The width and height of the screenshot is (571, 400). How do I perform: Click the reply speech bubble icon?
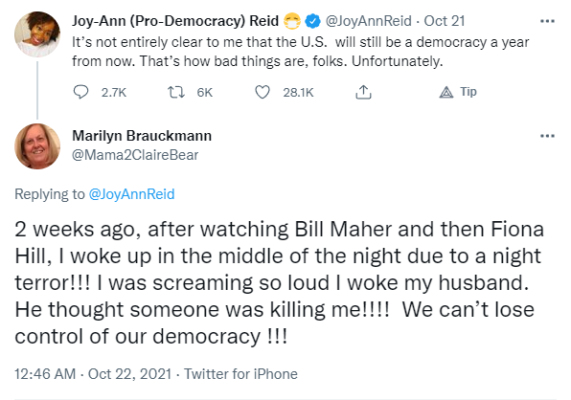pyautogui.click(x=80, y=92)
